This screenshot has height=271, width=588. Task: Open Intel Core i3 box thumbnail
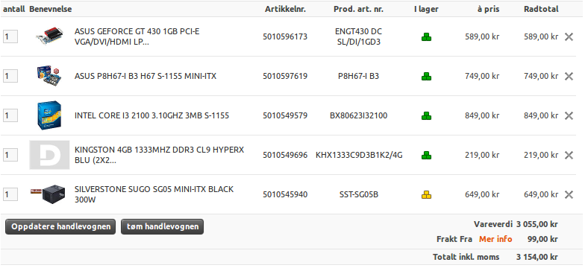[49, 115]
